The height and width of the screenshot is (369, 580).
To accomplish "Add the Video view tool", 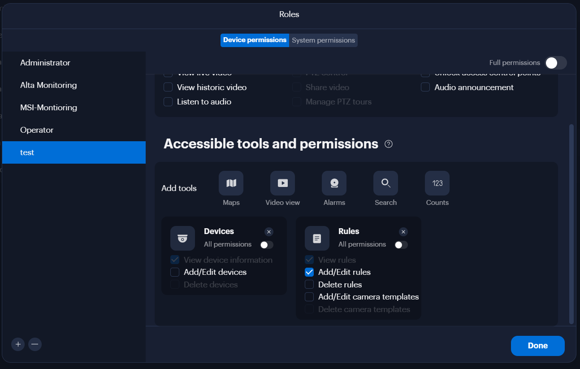I will 282,183.
